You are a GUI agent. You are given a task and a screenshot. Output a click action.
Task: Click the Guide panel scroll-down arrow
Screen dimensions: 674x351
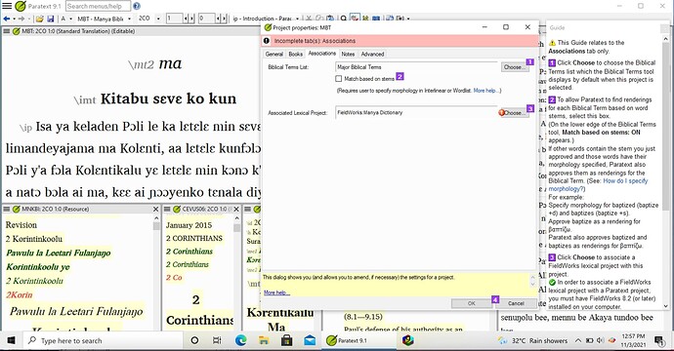point(666,306)
